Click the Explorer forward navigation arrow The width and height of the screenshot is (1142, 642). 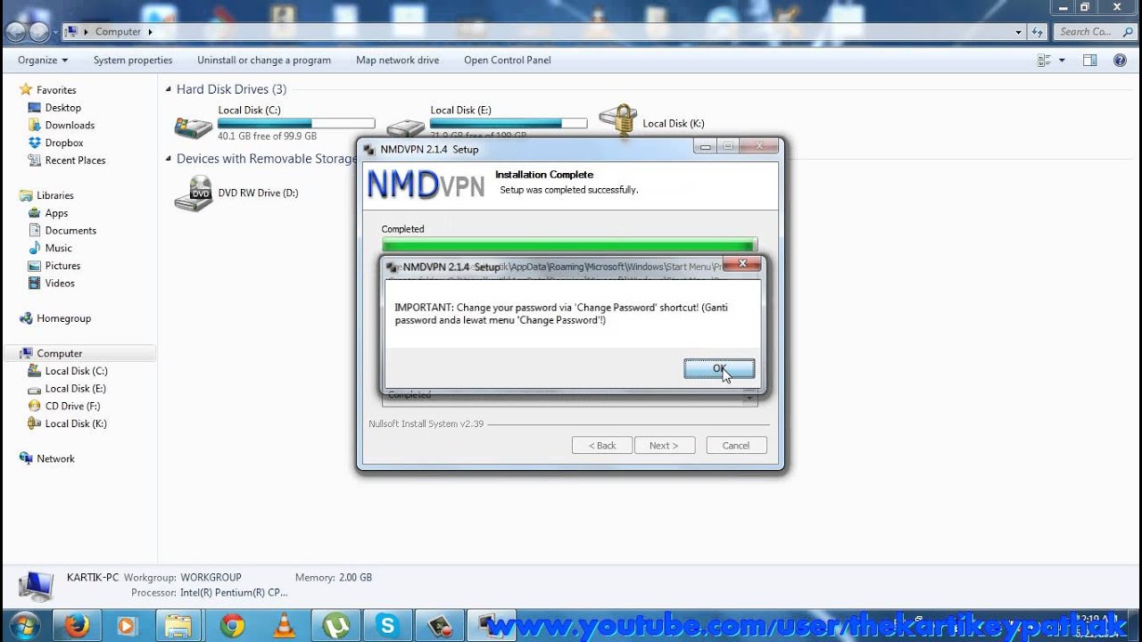click(x=38, y=32)
